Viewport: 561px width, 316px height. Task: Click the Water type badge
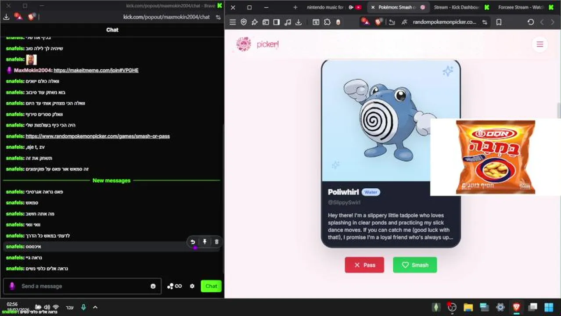point(371,192)
